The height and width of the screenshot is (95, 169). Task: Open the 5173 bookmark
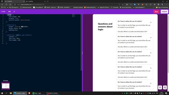(3, 7)
